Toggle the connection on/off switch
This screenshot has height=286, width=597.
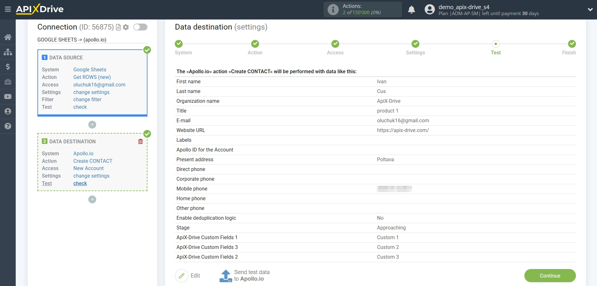click(x=140, y=27)
